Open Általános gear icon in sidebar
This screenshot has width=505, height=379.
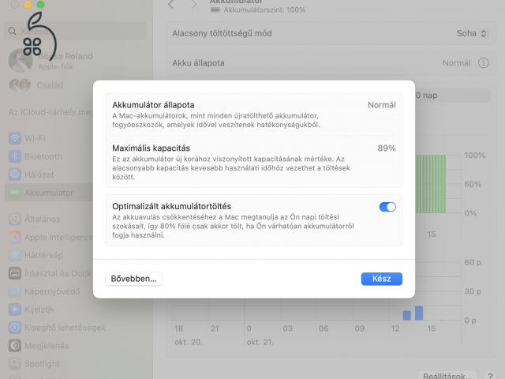coord(15,220)
